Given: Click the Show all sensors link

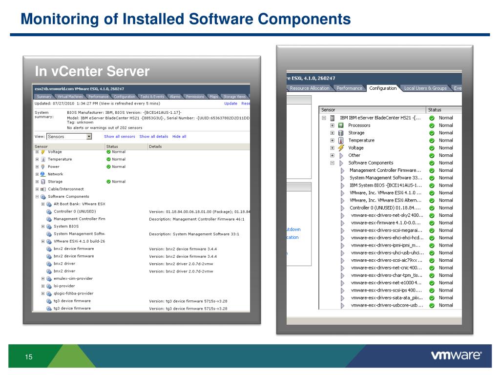Looking at the screenshot, I should (x=119, y=137).
